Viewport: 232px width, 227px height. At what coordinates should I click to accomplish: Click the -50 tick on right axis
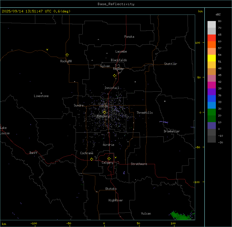pyautogui.click(x=198, y=147)
